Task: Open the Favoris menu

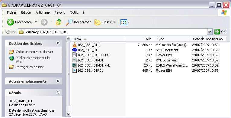Action: (x=60, y=12)
